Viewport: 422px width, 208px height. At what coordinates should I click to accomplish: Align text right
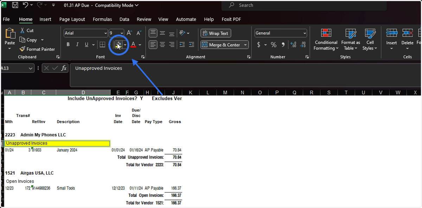(172, 45)
